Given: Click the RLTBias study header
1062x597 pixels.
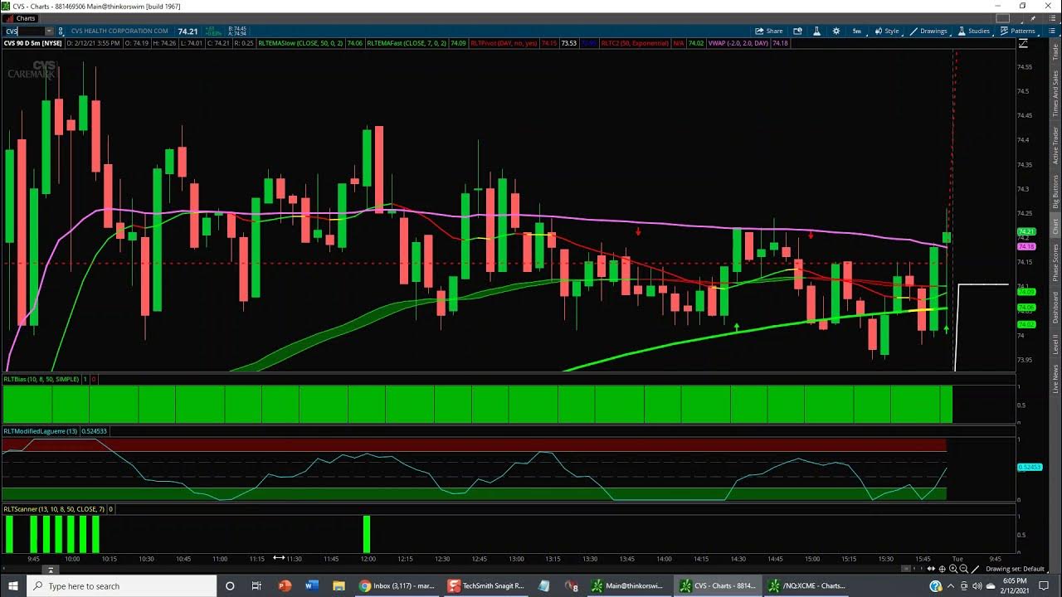Looking at the screenshot, I should pyautogui.click(x=41, y=379).
